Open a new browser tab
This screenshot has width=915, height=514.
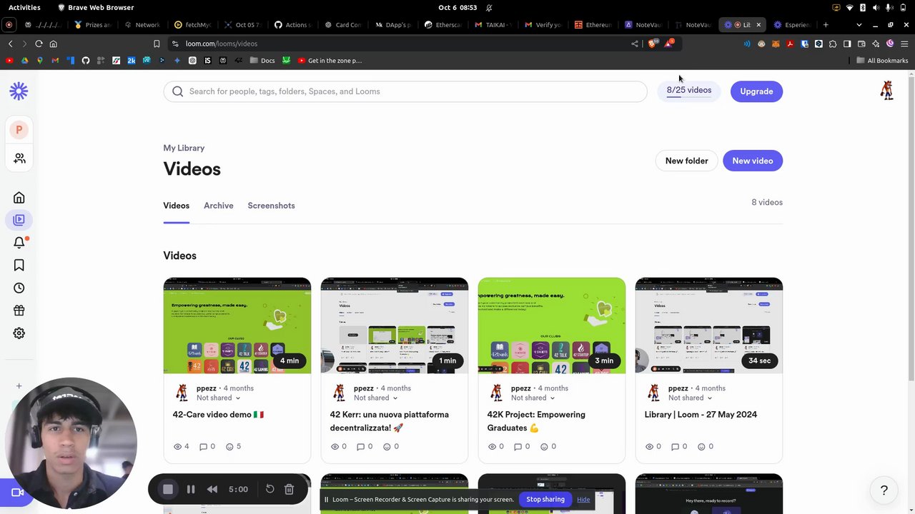click(x=826, y=25)
